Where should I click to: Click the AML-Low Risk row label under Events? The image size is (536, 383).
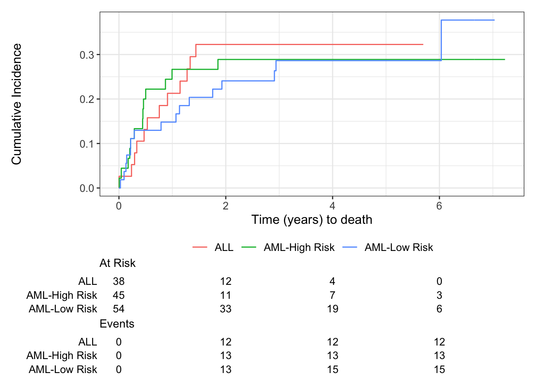tap(63, 369)
